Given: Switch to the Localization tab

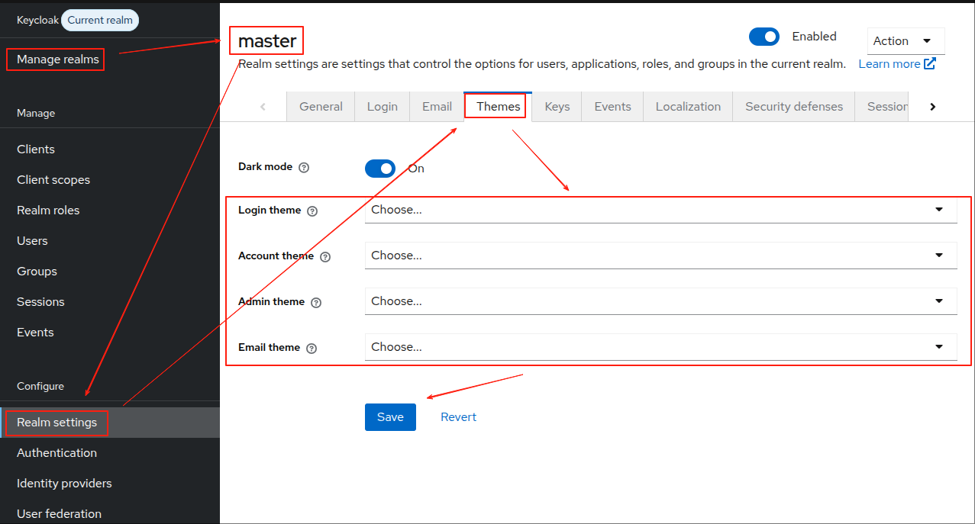Looking at the screenshot, I should click(688, 107).
